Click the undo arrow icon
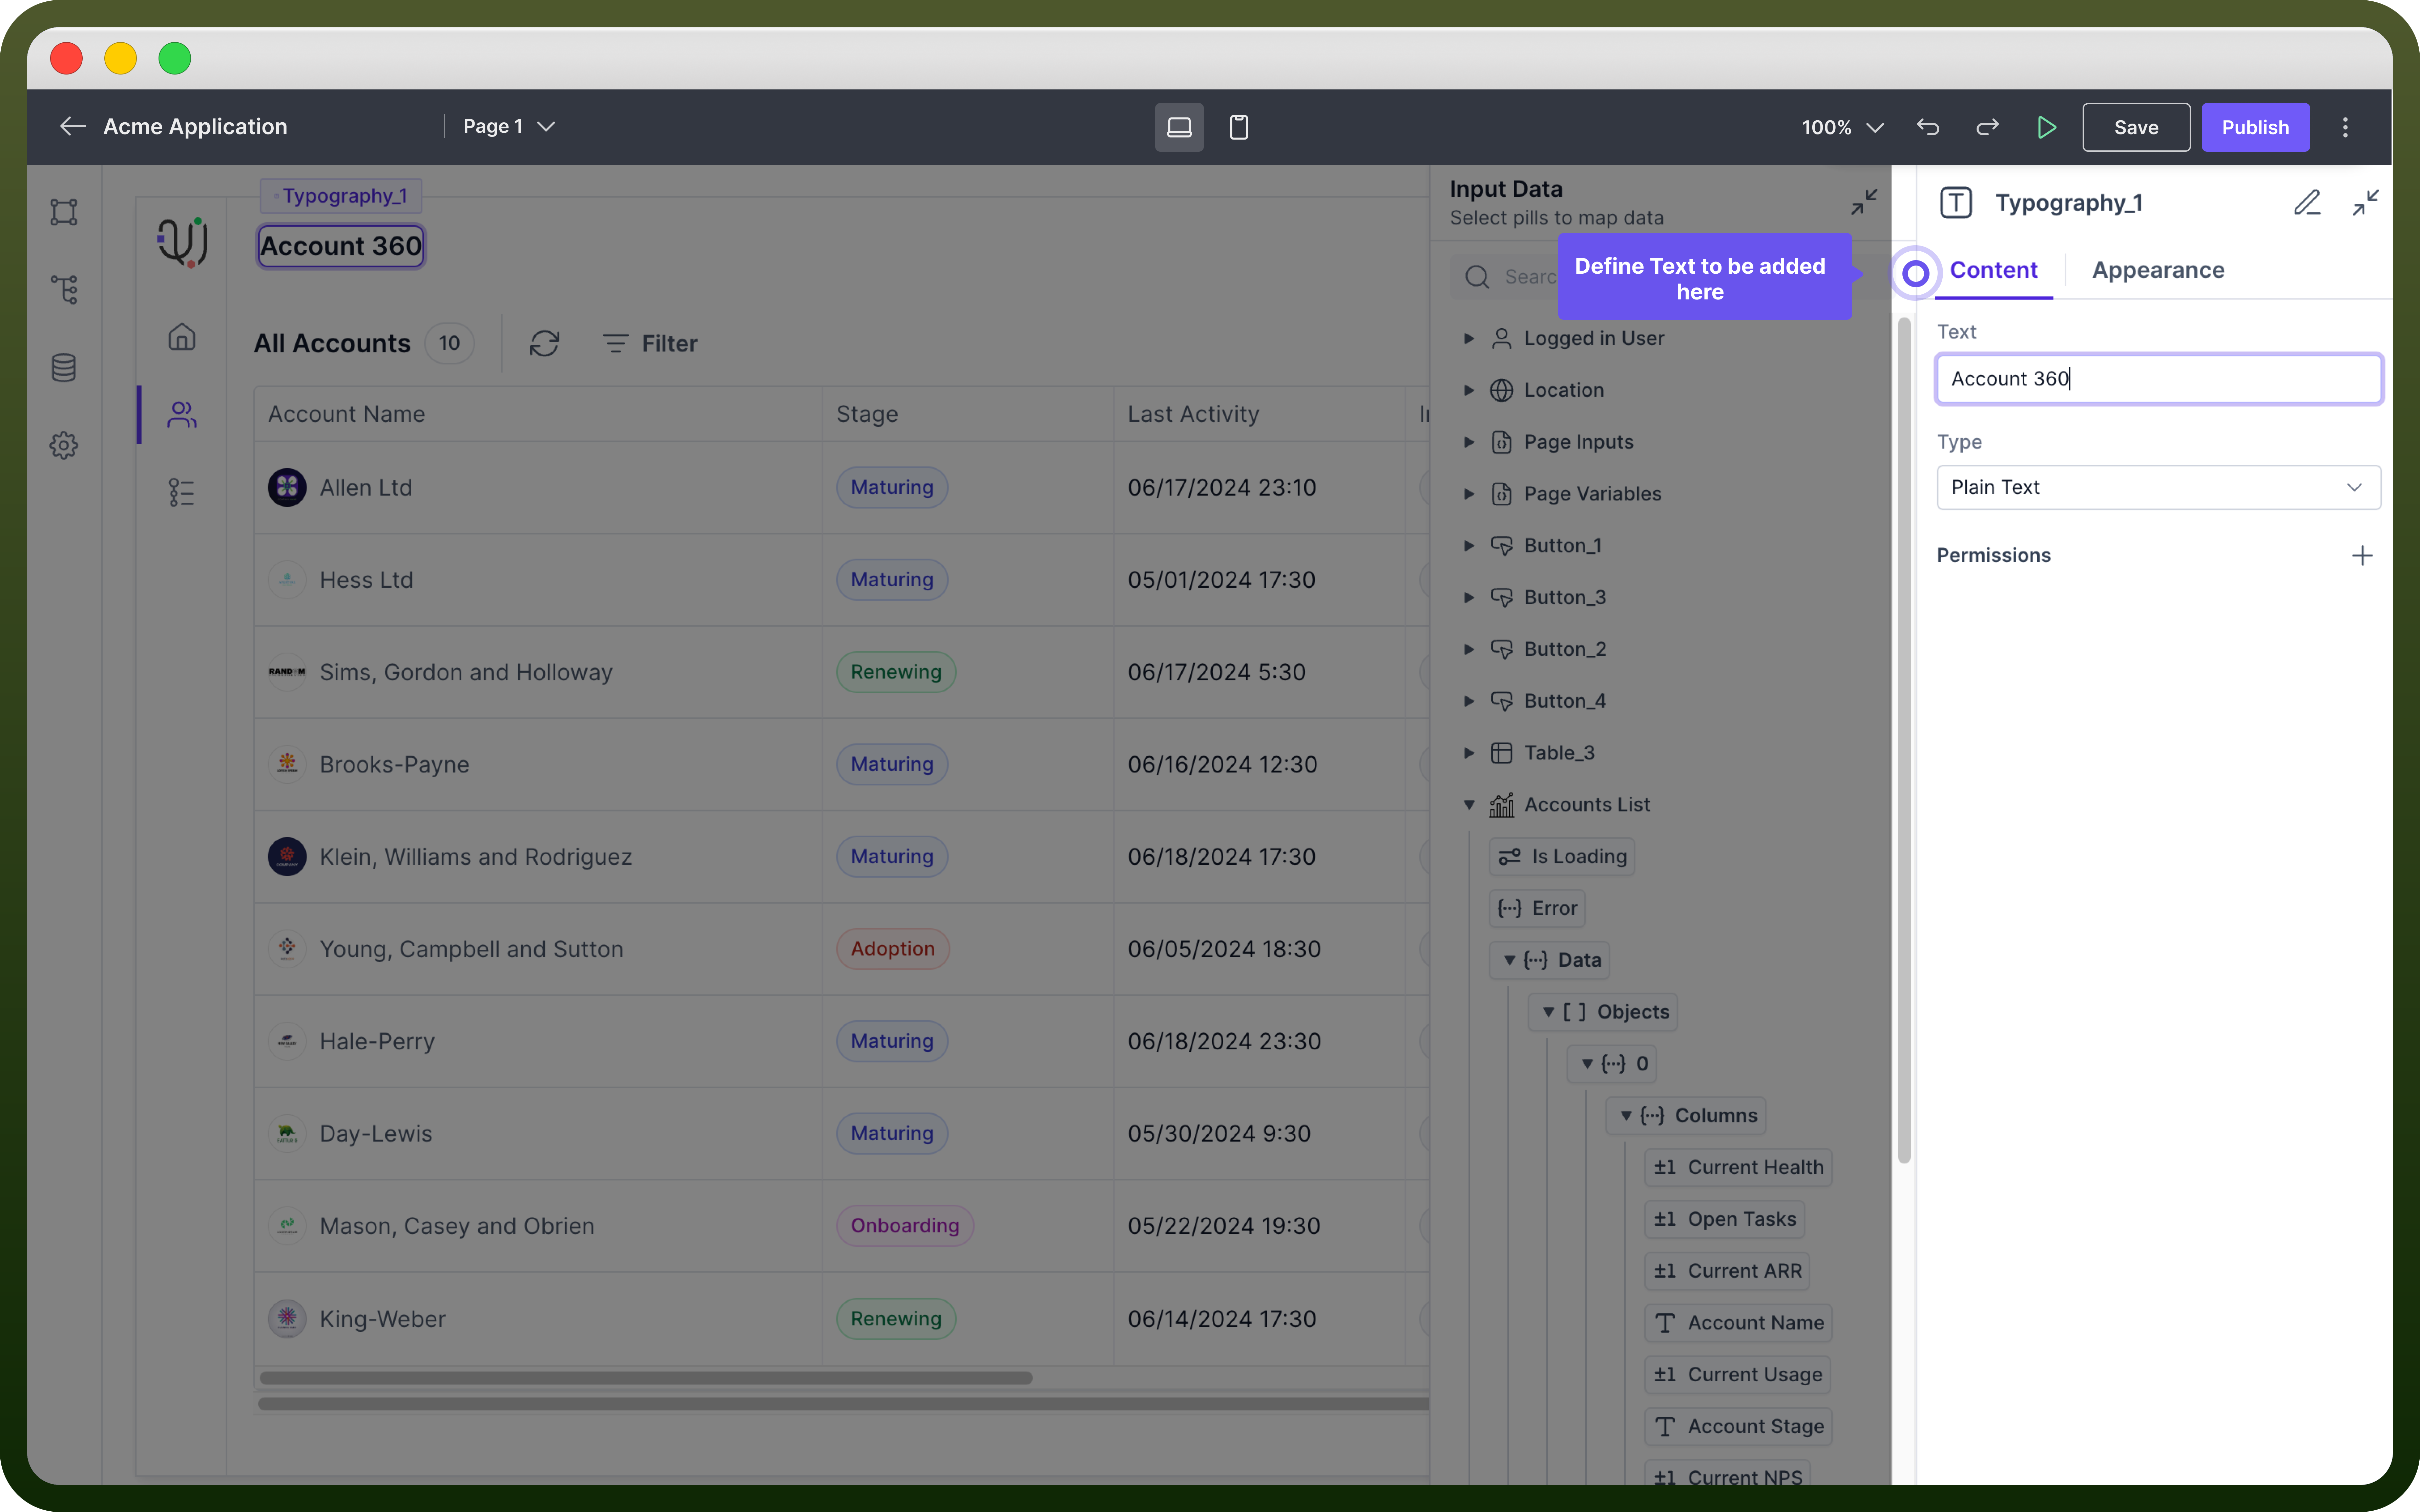2420x1512 pixels. tap(1928, 127)
